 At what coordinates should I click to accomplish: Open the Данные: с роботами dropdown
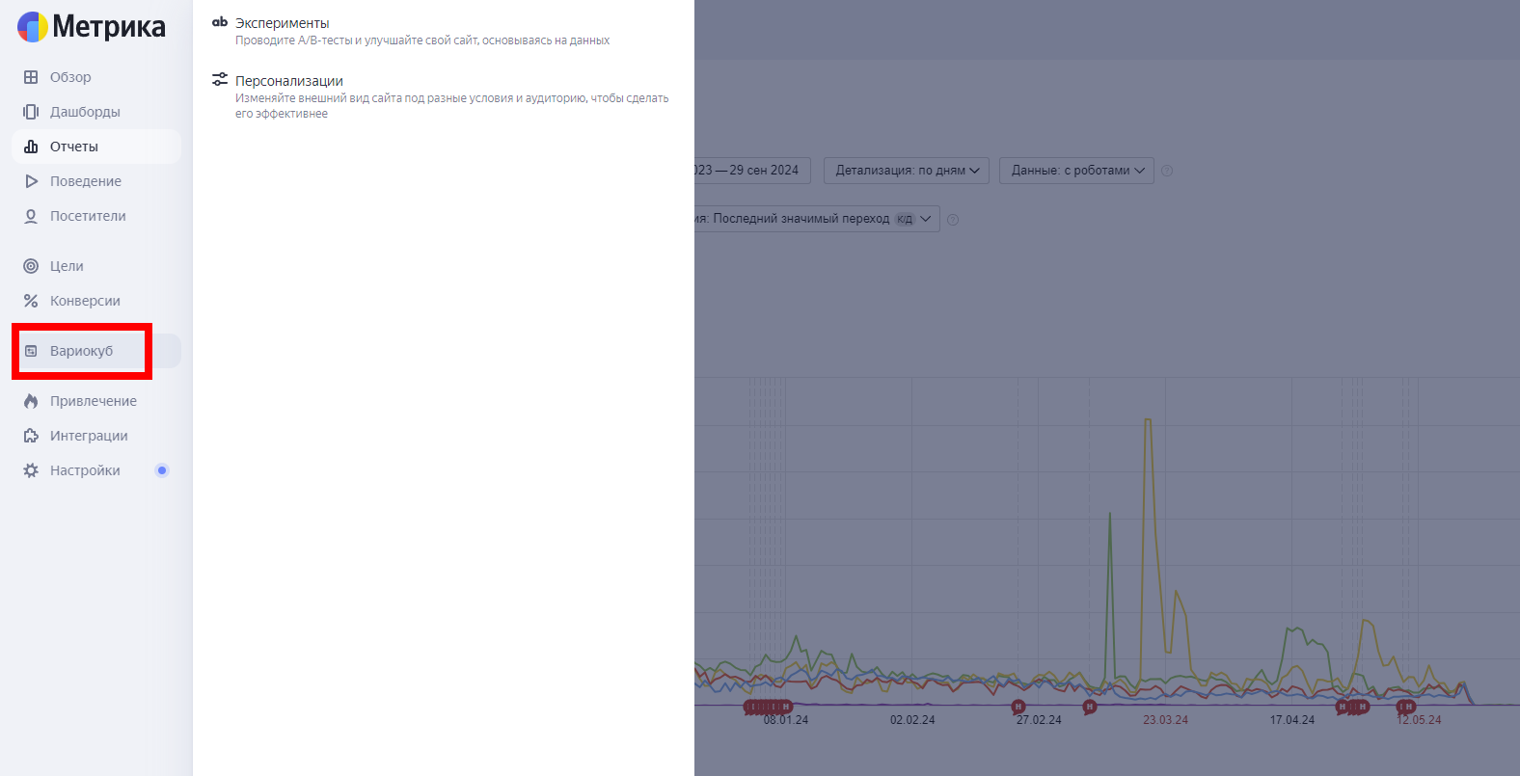tap(1076, 171)
